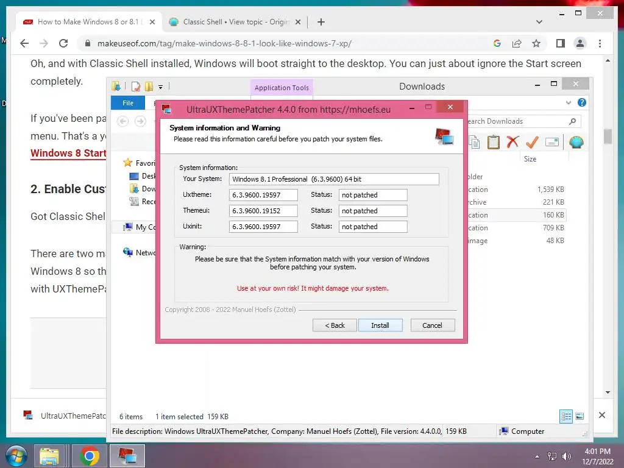The image size is (624, 468).
Task: Open File Explorer from taskbar
Action: pos(49,456)
